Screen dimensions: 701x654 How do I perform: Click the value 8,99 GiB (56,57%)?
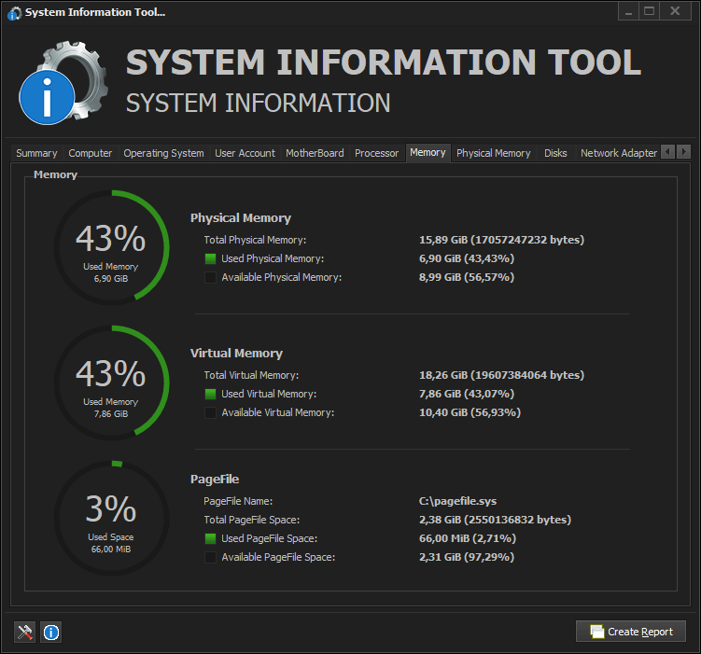point(467,277)
